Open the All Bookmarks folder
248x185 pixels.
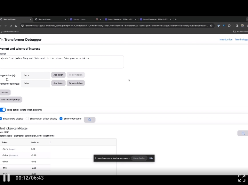[x=240, y=31]
